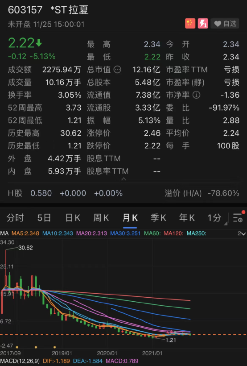Switch to 周K chart tab
Viewport: 247px width, 366px height.
(x=101, y=218)
